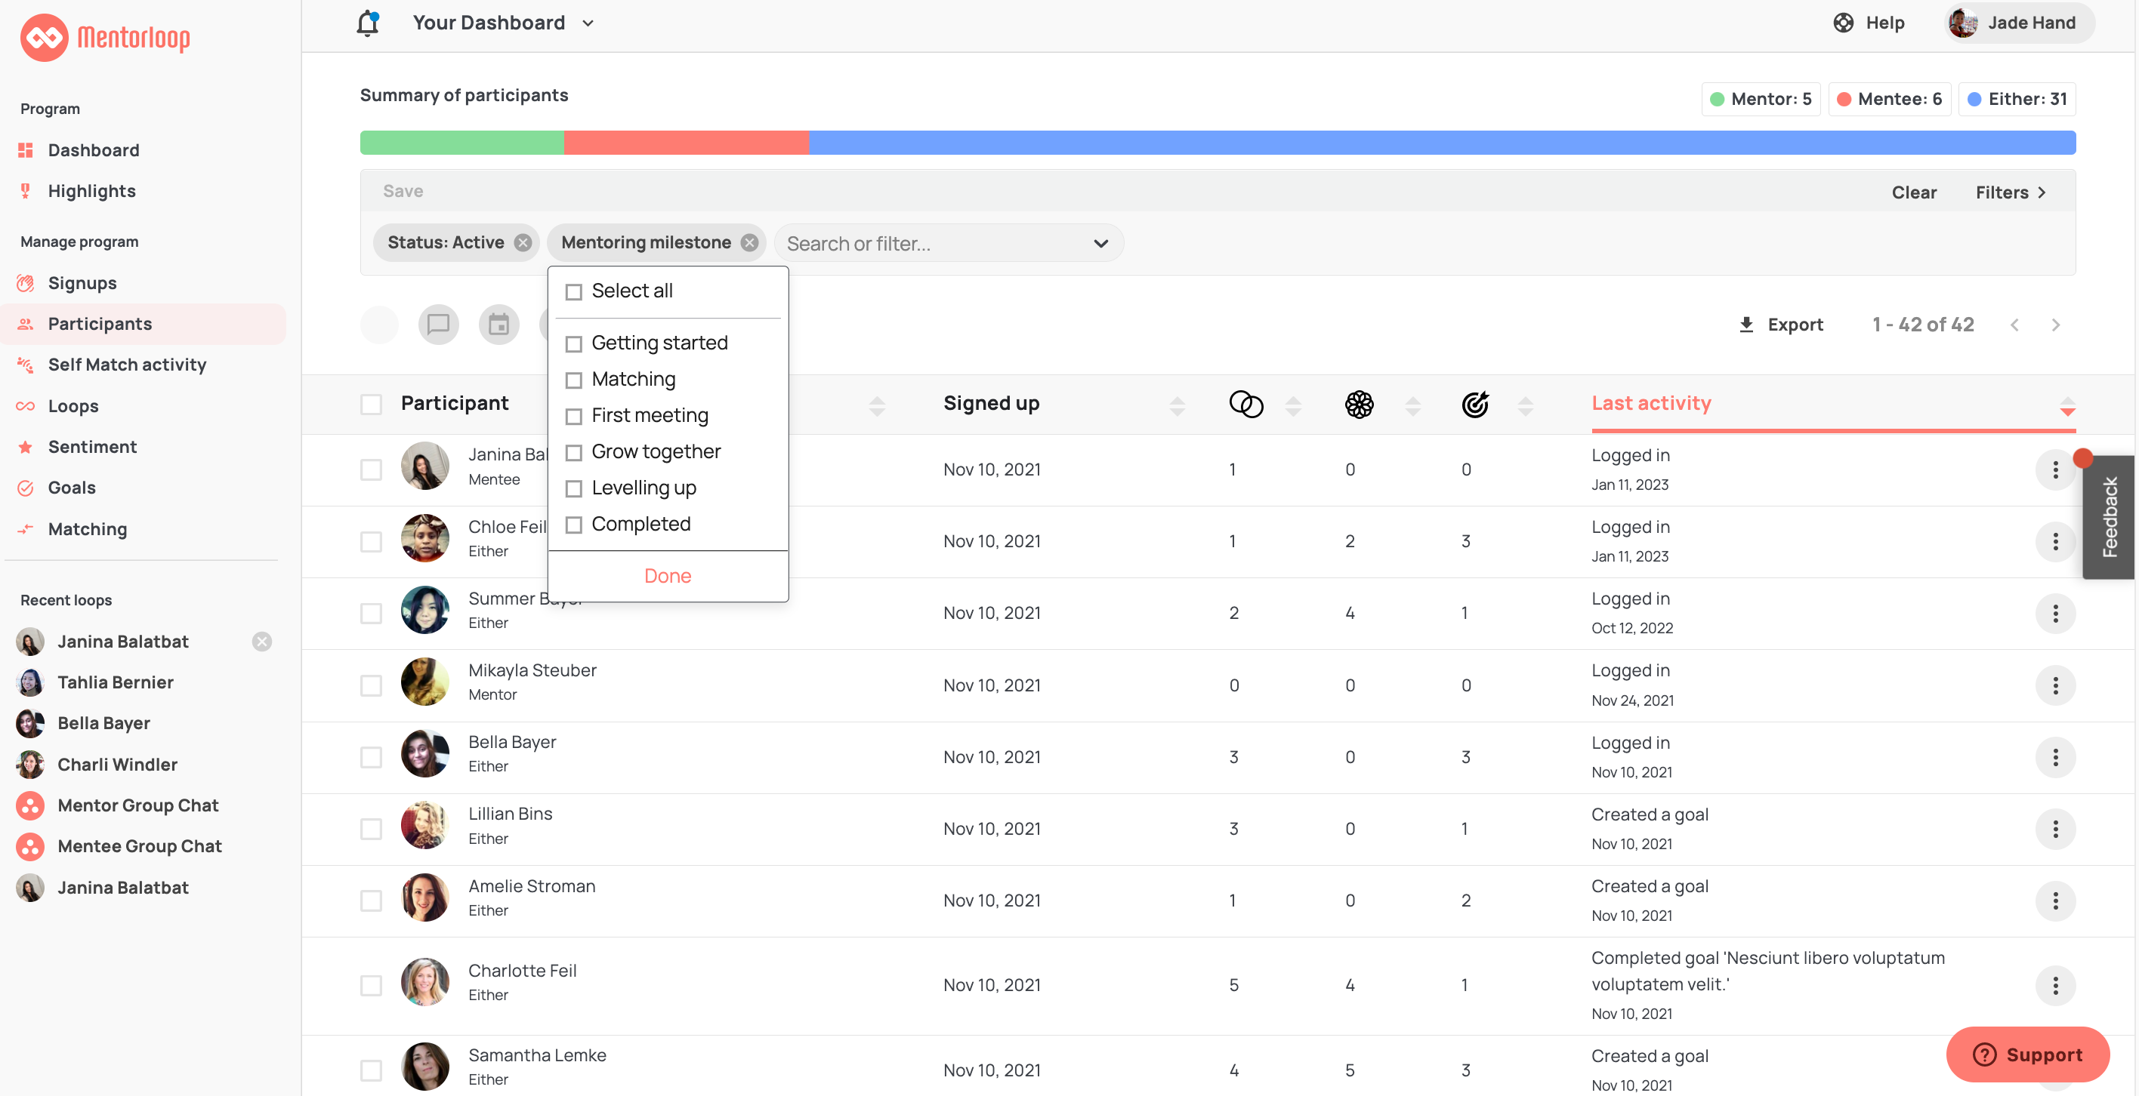Click the Save filter button
This screenshot has width=2139, height=1096.
(403, 191)
